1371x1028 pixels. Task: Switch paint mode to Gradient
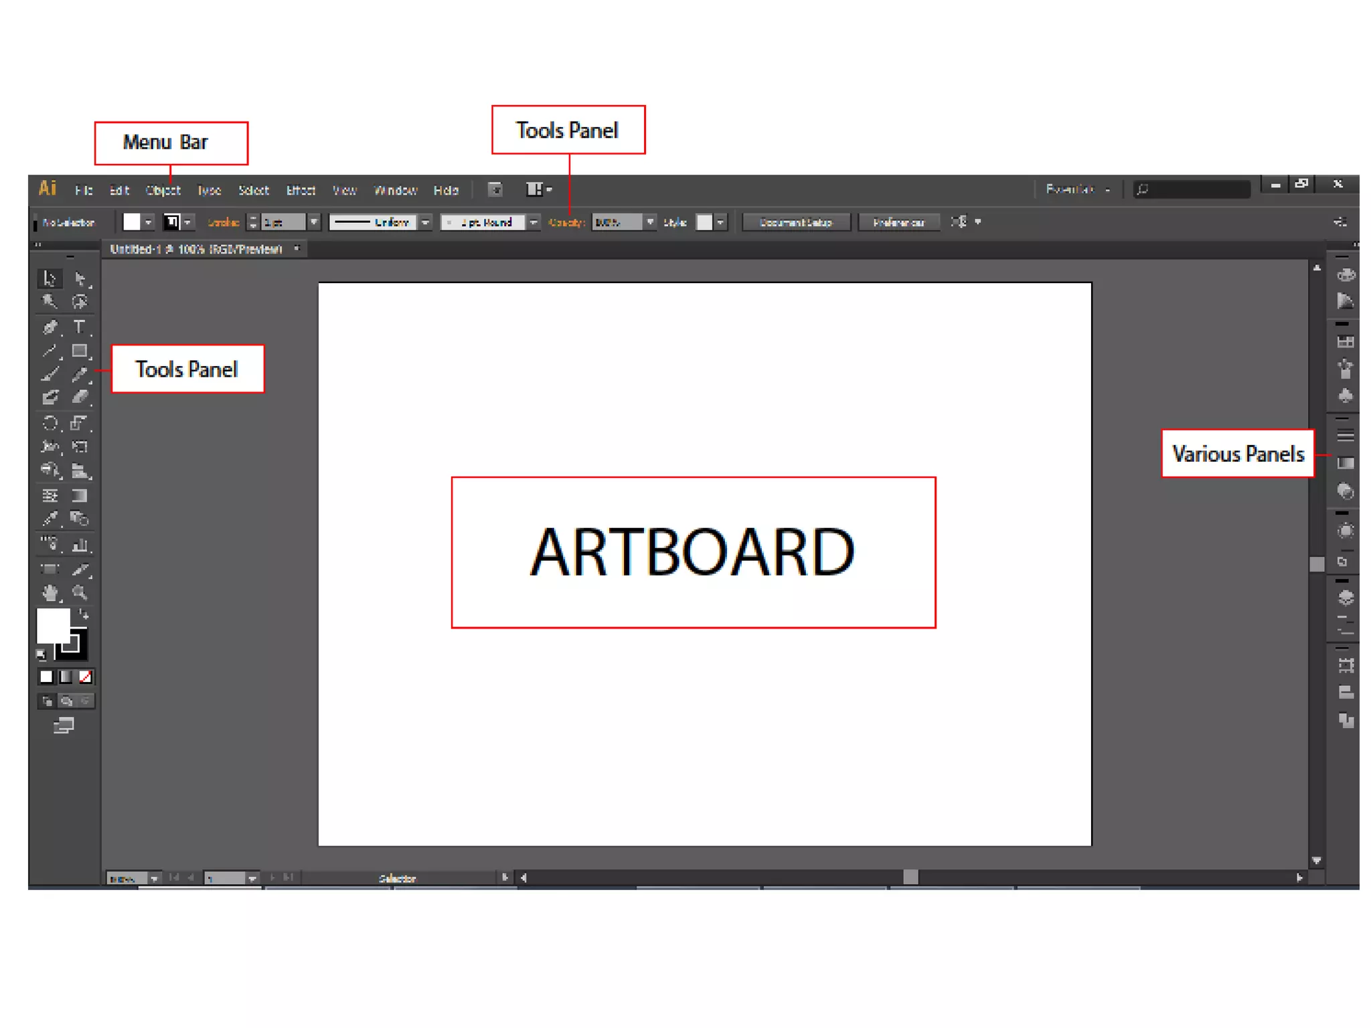66,677
